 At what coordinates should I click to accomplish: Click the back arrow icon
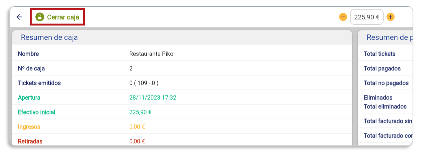[19, 17]
